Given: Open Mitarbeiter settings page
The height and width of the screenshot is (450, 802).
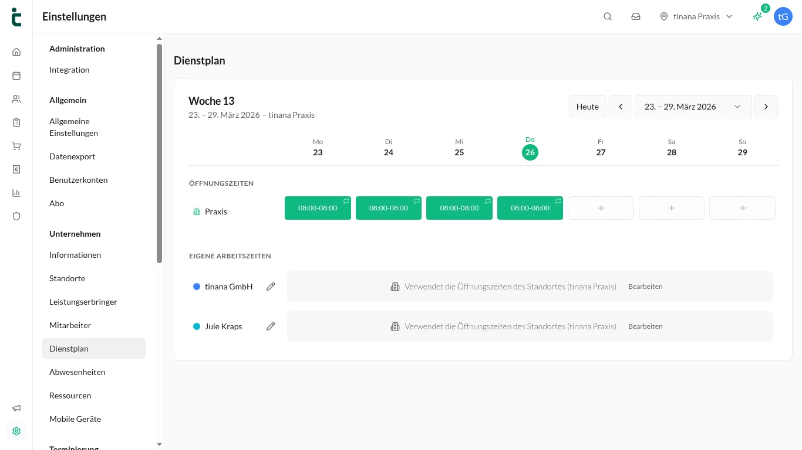Looking at the screenshot, I should pos(70,325).
